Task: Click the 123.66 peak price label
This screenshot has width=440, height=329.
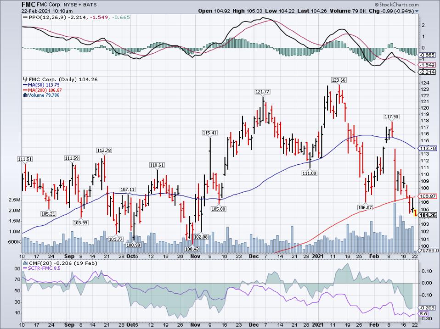Action: click(x=338, y=80)
